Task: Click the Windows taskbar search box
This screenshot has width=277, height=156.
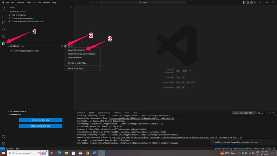Action: pos(28,153)
